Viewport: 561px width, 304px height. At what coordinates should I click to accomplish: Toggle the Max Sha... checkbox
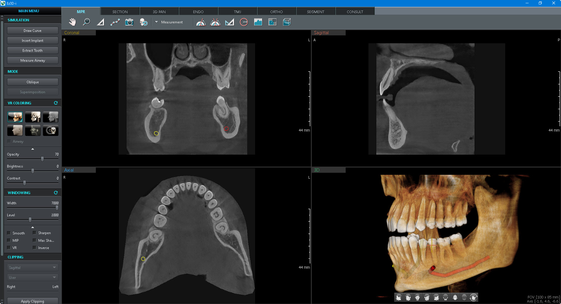[34, 240]
